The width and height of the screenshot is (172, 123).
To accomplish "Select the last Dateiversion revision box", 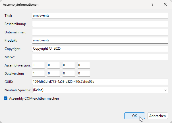I will (x=84, y=73).
